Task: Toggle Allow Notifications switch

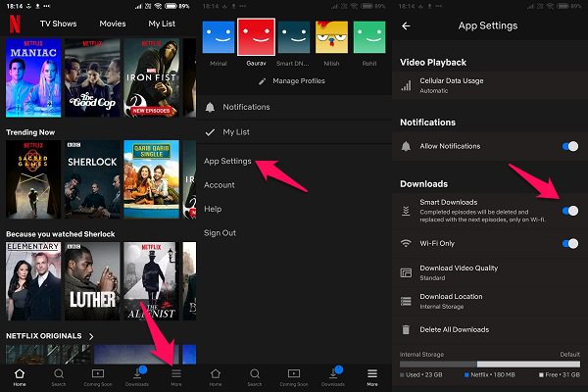Action: pos(570,146)
